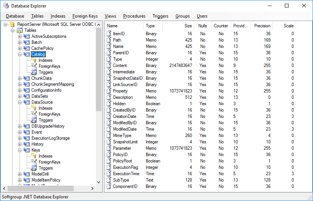Open the Groups menu
Viewport: 313px width, 201px height.
(183, 16)
